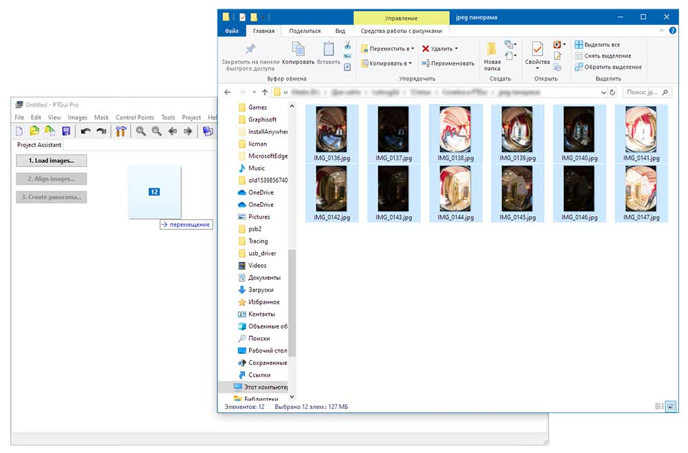This screenshot has height=453, width=688.
Task: Click Apply template icon in PTGui toolbar
Action: tap(50, 131)
